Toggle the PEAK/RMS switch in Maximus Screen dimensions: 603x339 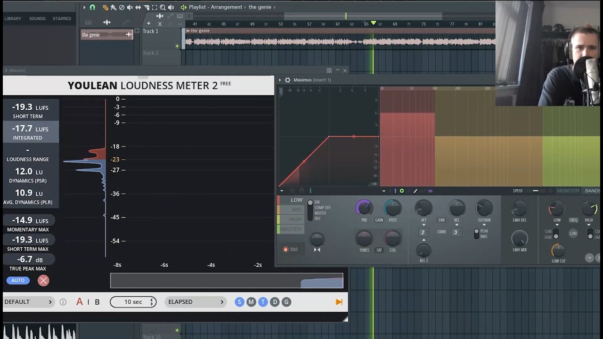(477, 234)
